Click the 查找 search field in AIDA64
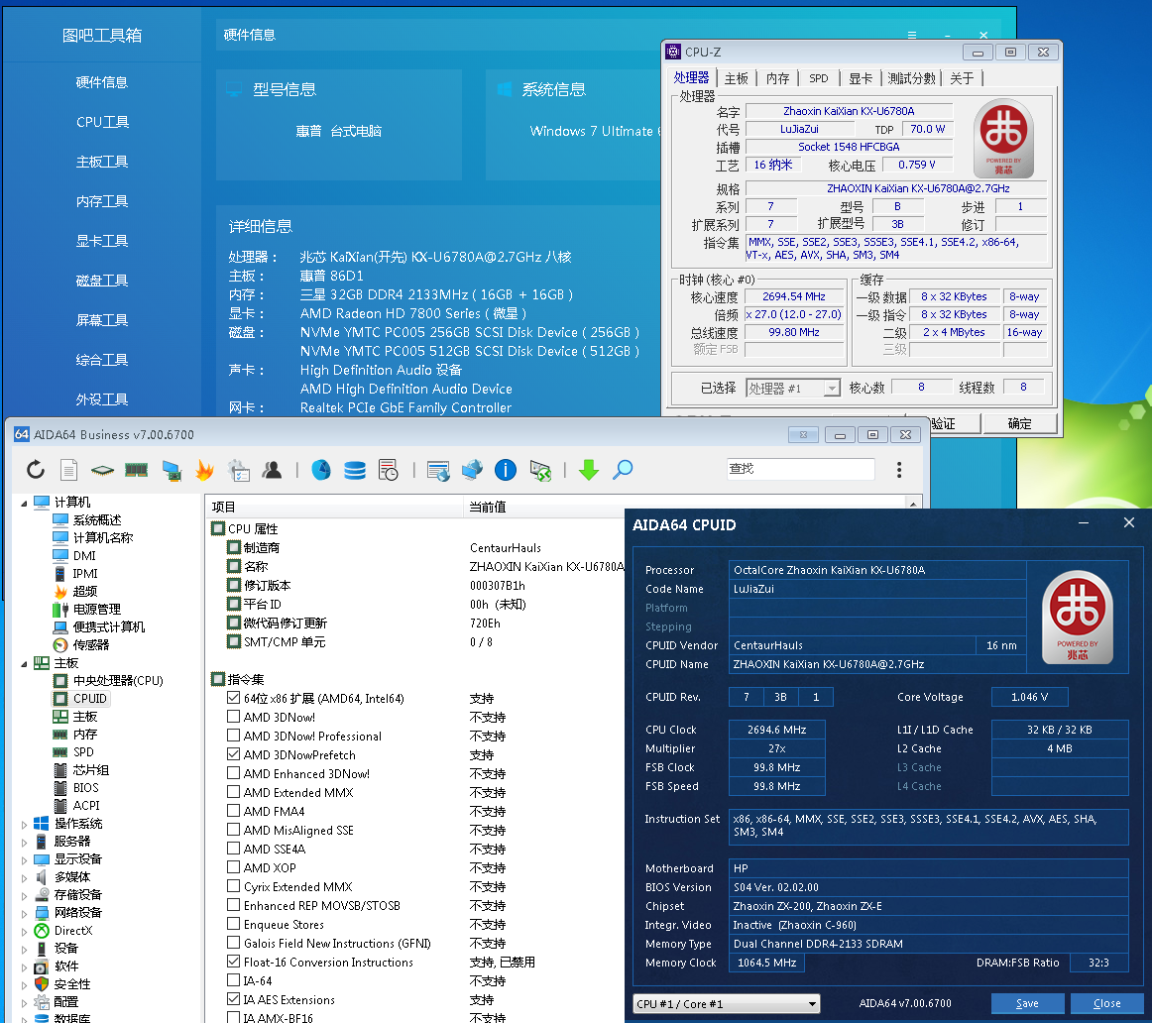This screenshot has width=1152, height=1023. coord(801,469)
